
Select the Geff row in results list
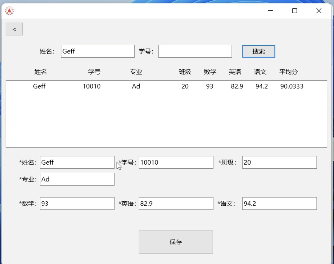click(39, 86)
